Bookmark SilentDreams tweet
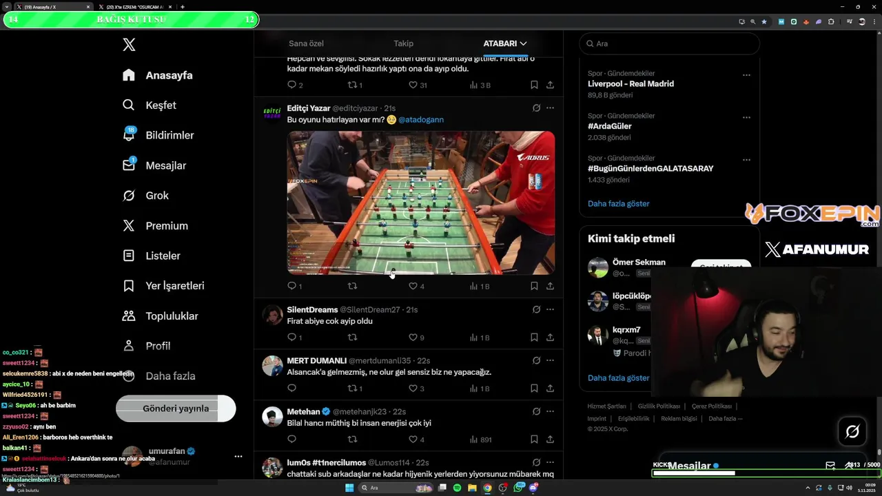The image size is (882, 496). [534, 338]
